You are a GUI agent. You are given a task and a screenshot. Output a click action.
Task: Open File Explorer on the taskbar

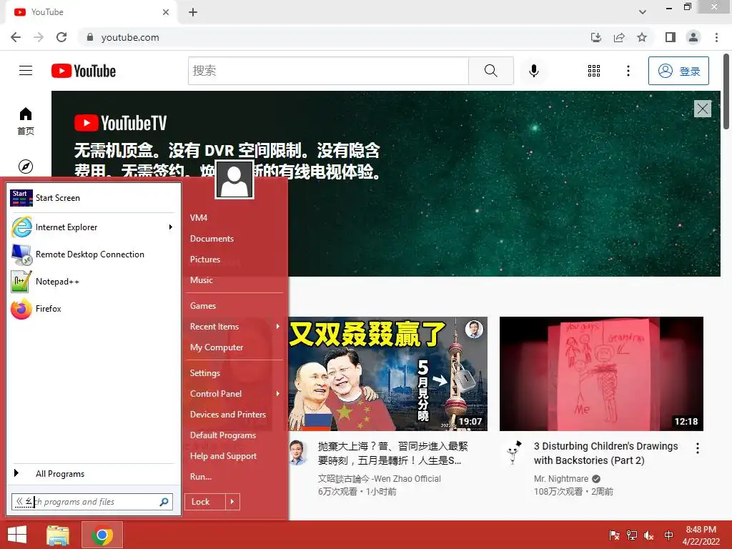pyautogui.click(x=58, y=535)
